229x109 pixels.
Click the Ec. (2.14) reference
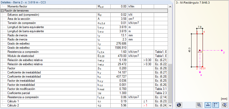[161, 97]
